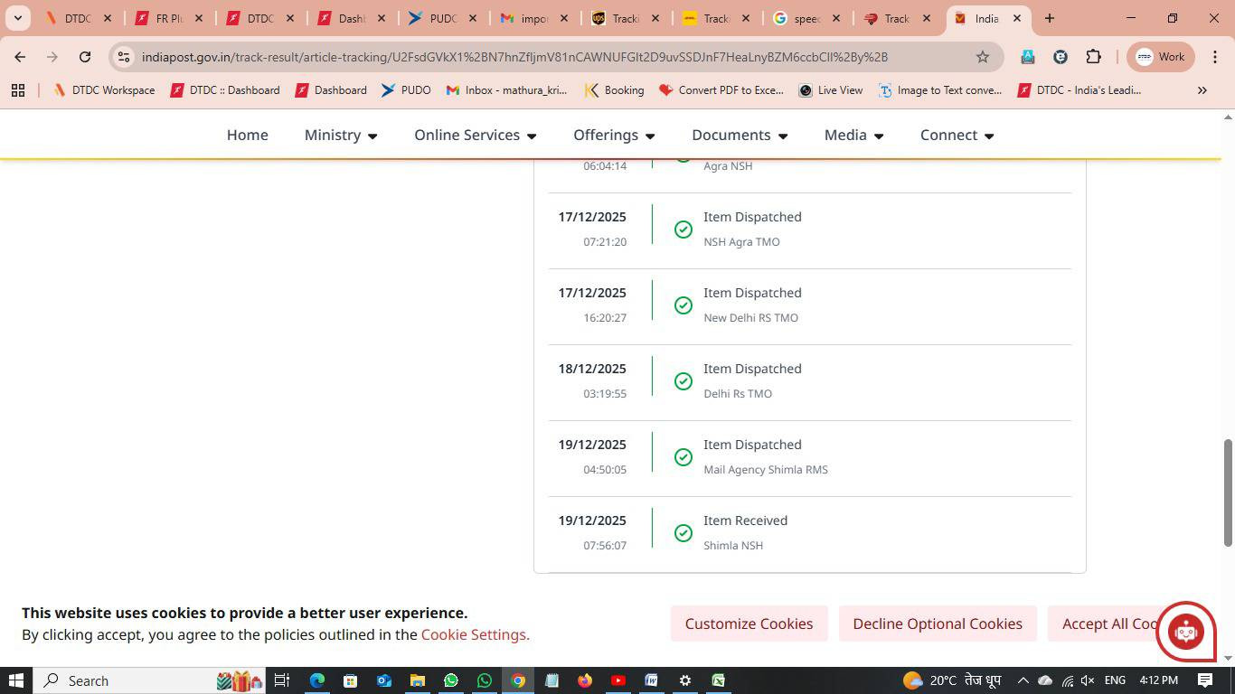The width and height of the screenshot is (1235, 694).
Task: Open the chatbot assistant icon
Action: tap(1185, 632)
